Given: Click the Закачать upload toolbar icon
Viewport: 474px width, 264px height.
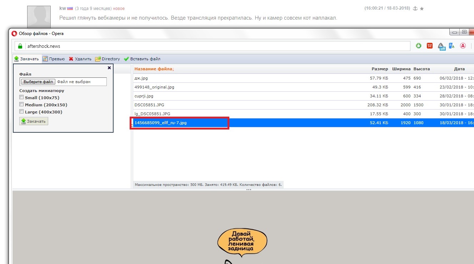Looking at the screenshot, I should click(x=16, y=59).
